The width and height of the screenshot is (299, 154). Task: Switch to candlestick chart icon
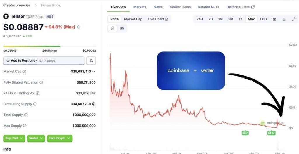point(122,28)
